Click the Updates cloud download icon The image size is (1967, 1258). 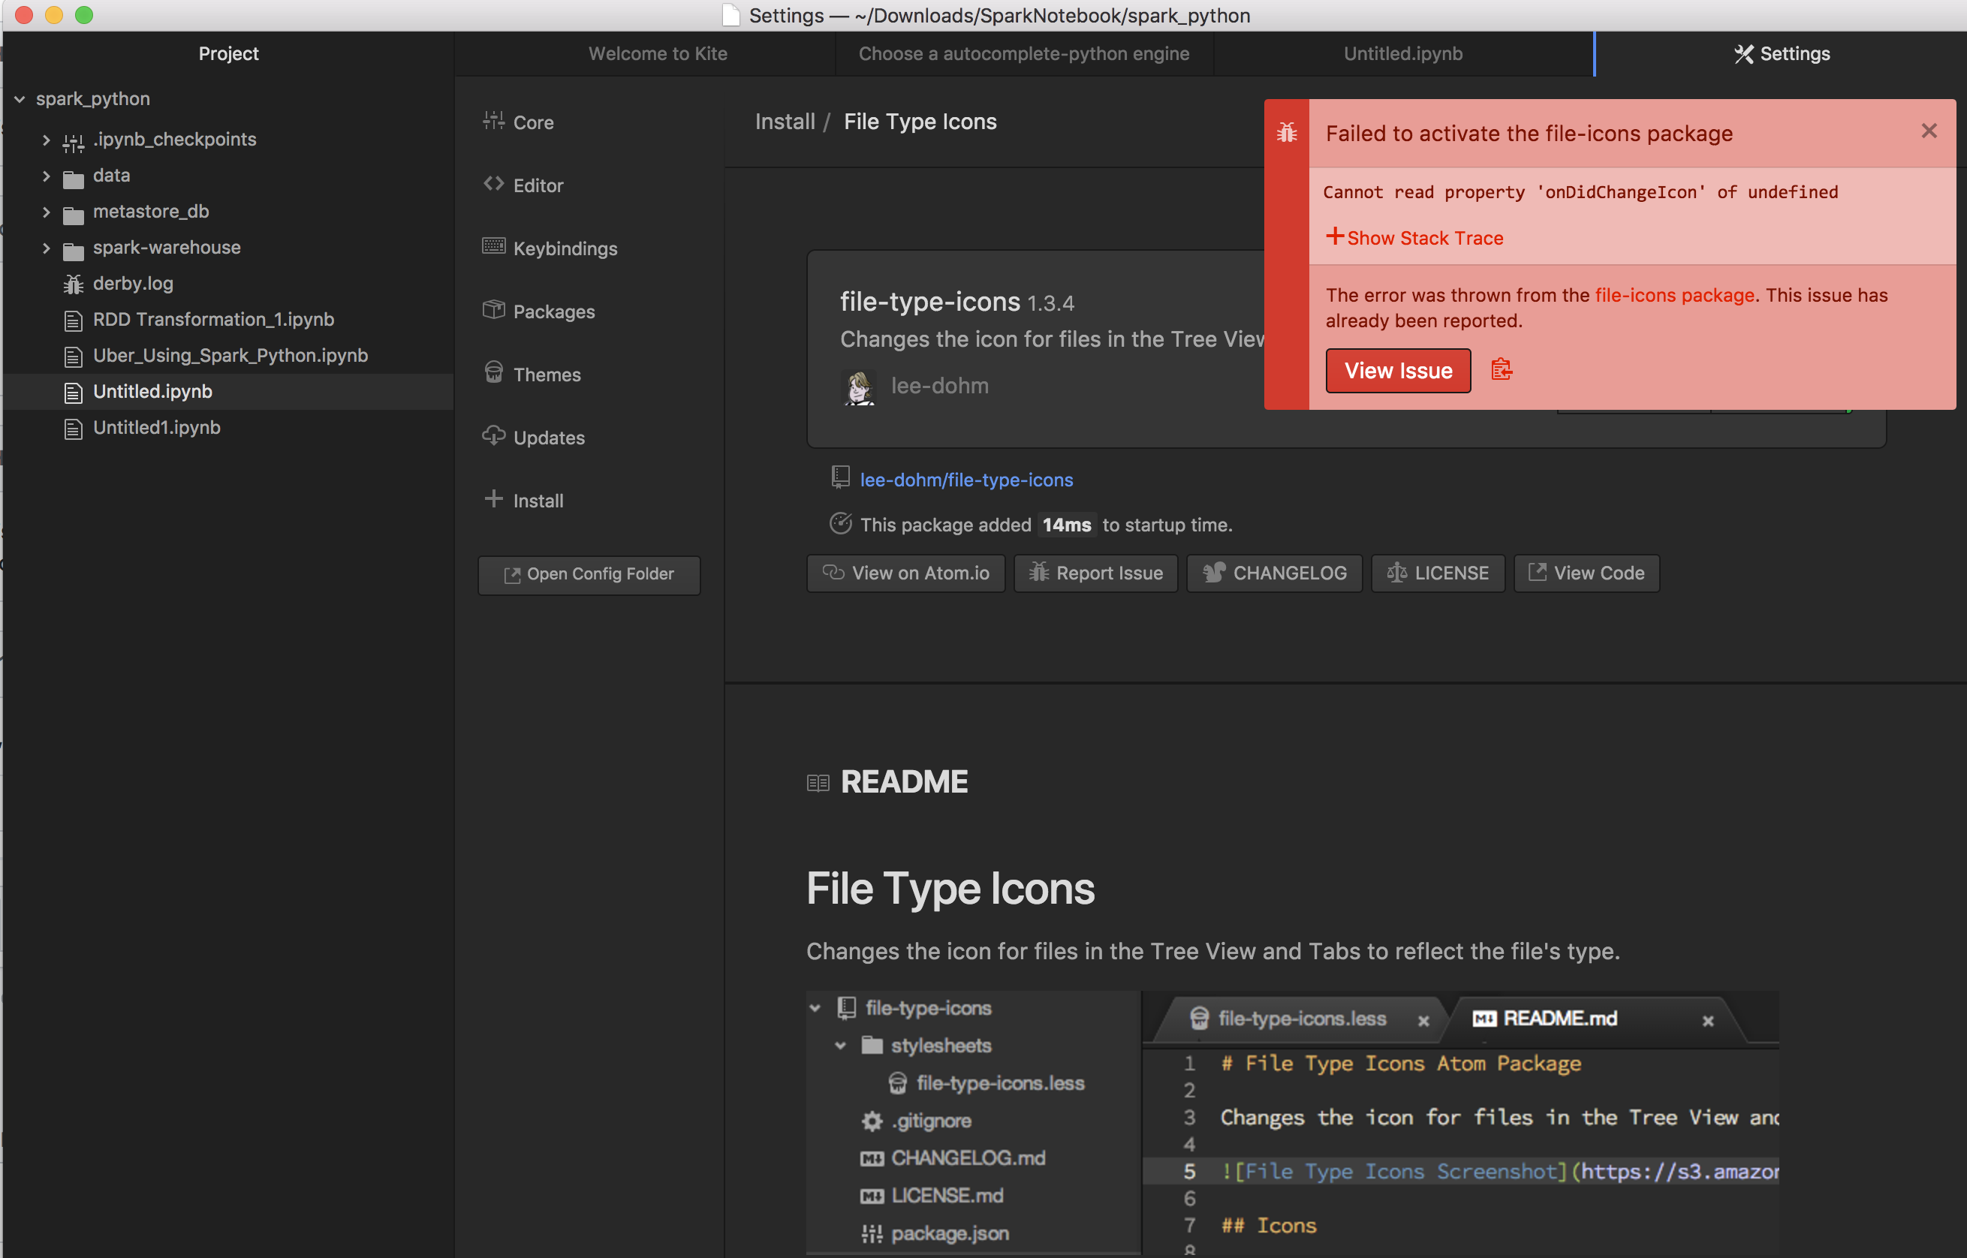pyautogui.click(x=493, y=435)
